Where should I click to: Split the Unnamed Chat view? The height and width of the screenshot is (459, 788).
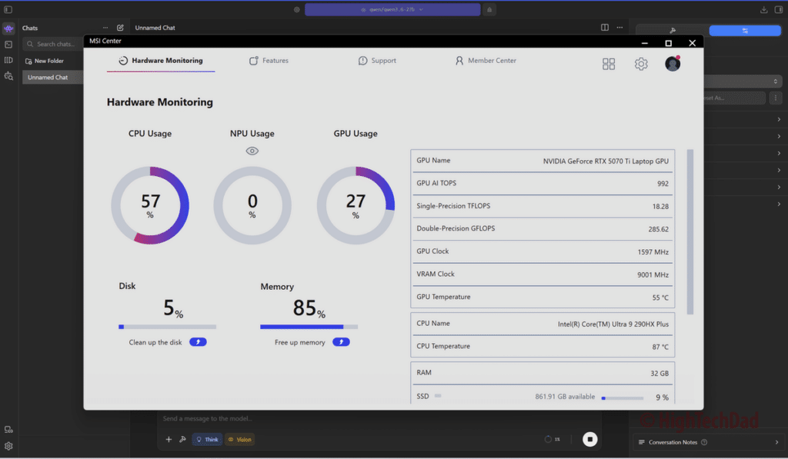(x=605, y=28)
